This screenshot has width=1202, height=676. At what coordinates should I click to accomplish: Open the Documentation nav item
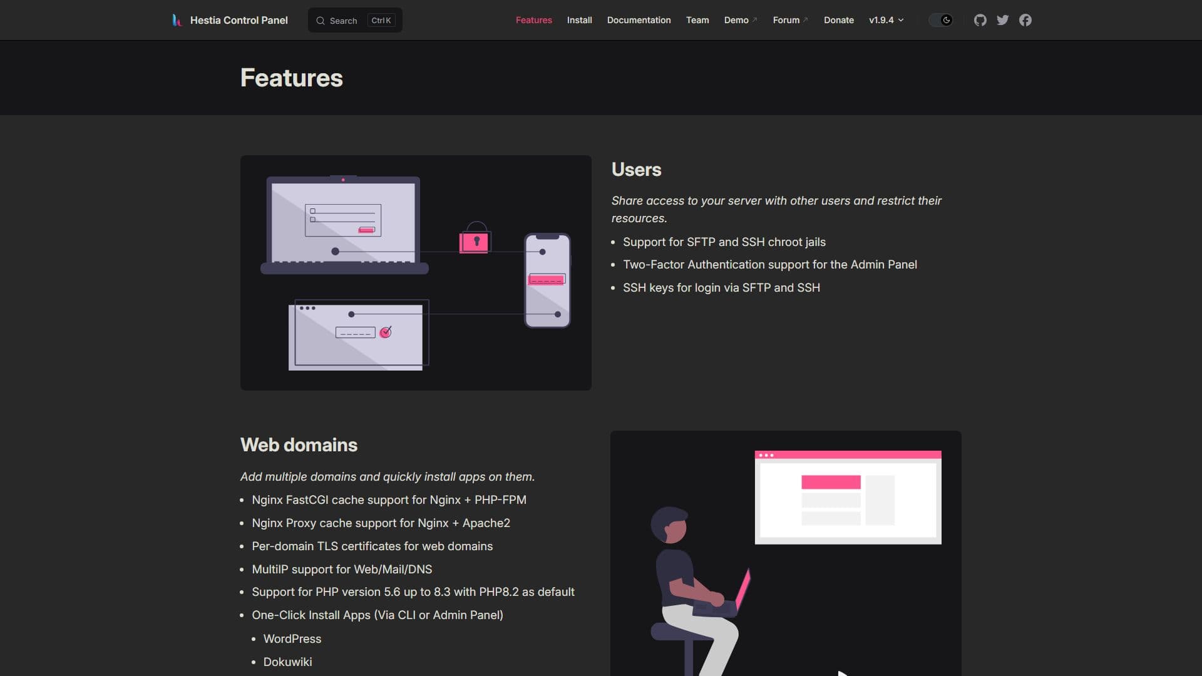point(639,20)
